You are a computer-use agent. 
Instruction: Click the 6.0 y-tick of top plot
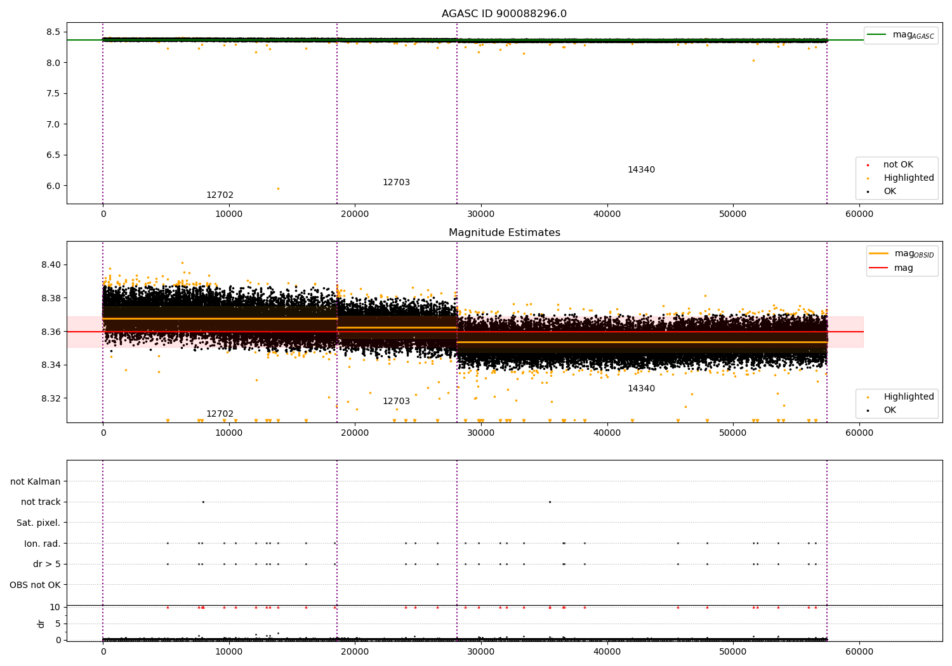point(53,186)
